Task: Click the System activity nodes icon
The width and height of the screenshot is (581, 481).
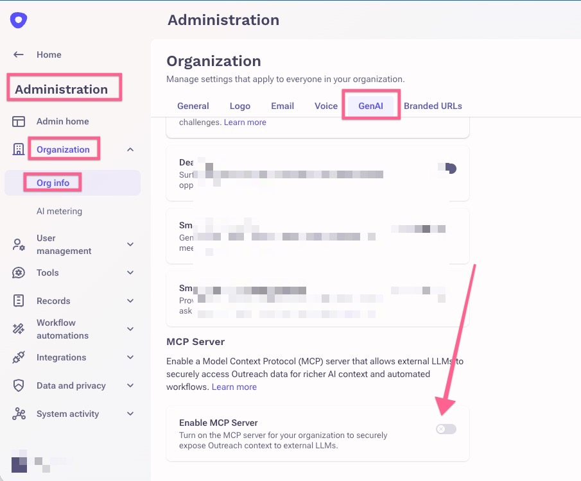Action: [x=19, y=414]
